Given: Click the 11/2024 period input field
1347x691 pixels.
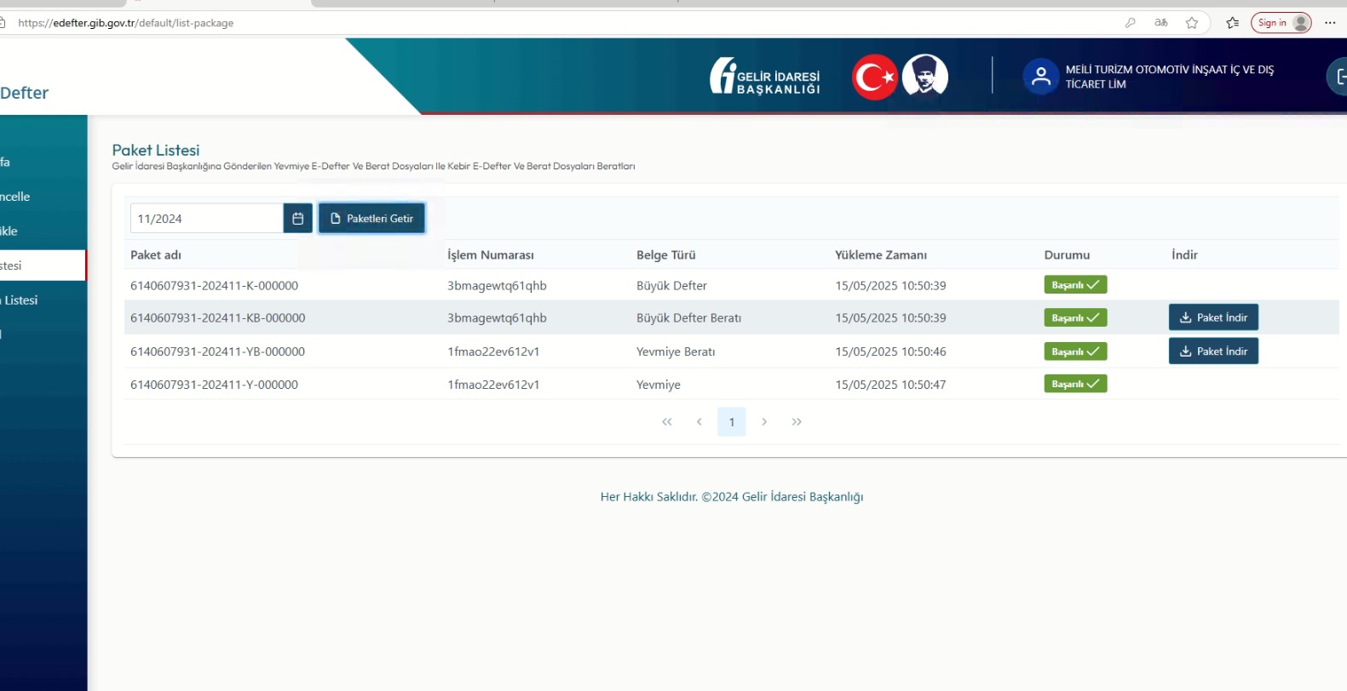Looking at the screenshot, I should 206,219.
